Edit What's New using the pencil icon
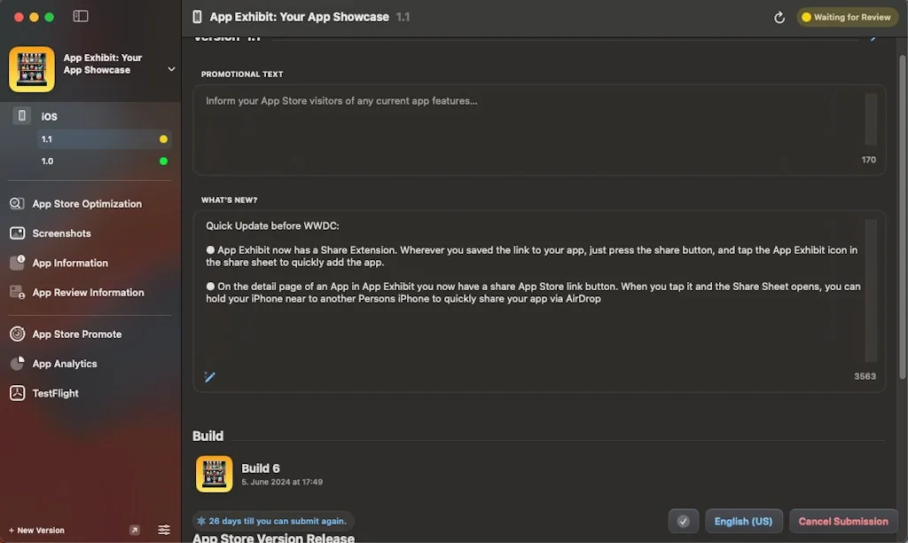 tap(209, 377)
